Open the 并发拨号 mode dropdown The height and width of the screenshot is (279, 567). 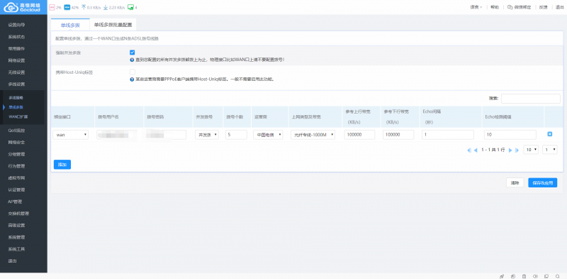(x=206, y=135)
